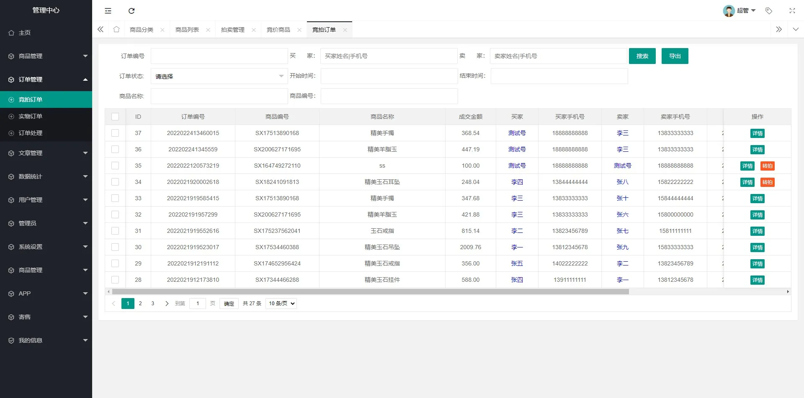This screenshot has height=398, width=804.
Task: Close the 商品分类 tab
Action: point(162,30)
